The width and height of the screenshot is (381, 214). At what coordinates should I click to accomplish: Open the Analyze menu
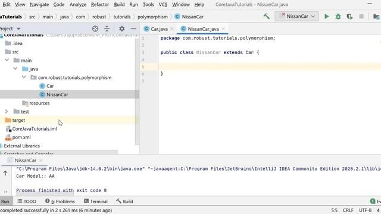click(78, 5)
